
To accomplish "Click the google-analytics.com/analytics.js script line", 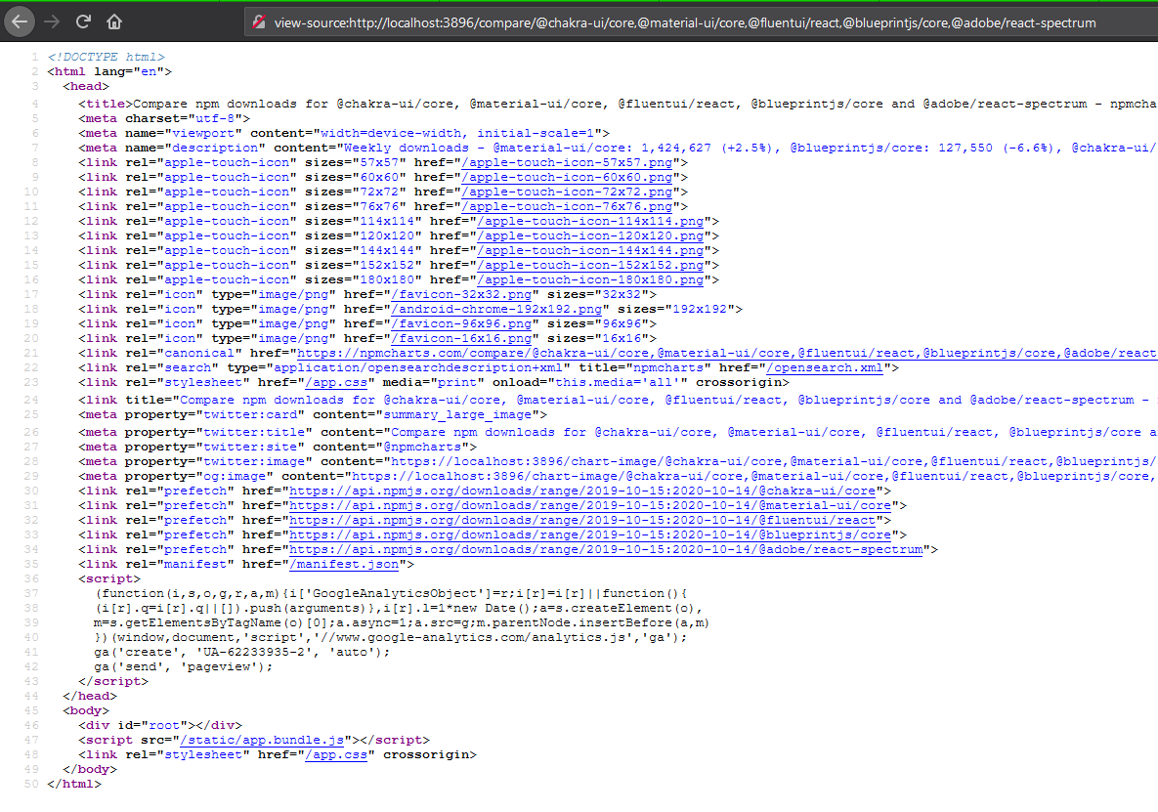I will pos(390,638).
